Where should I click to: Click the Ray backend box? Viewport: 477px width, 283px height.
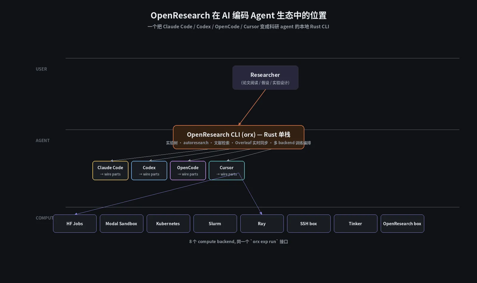(262, 223)
